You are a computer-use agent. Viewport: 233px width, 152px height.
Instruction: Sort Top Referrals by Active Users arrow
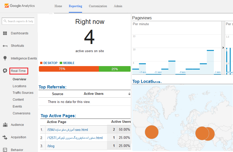pyautogui.click(x=129, y=94)
